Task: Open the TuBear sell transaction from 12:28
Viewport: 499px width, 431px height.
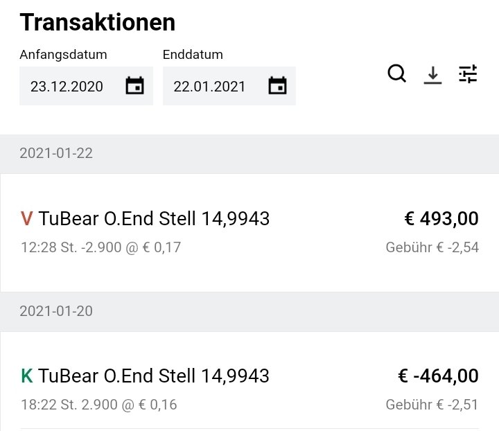Action: [154, 219]
